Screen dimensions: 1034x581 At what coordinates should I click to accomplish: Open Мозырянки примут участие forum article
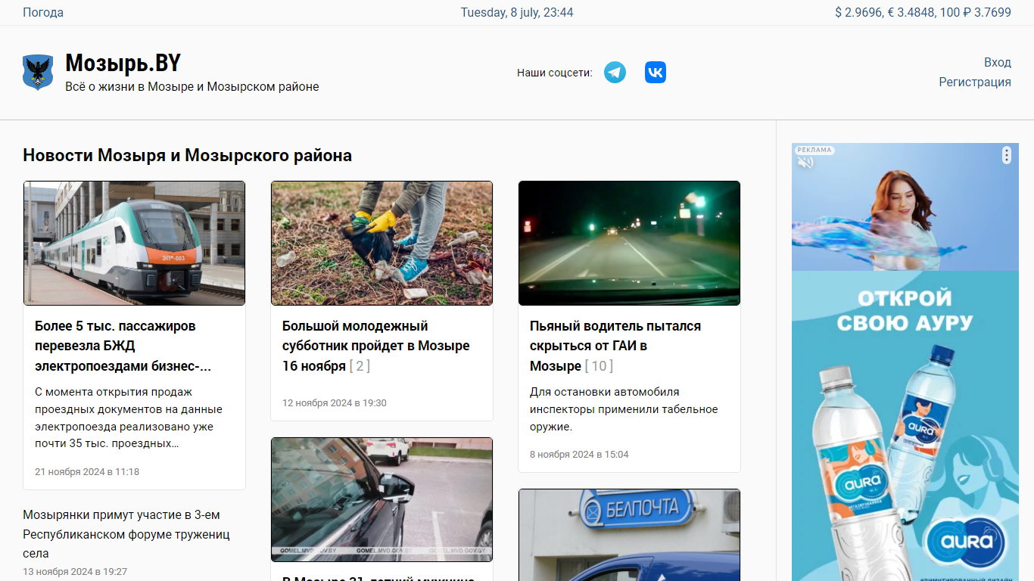126,534
